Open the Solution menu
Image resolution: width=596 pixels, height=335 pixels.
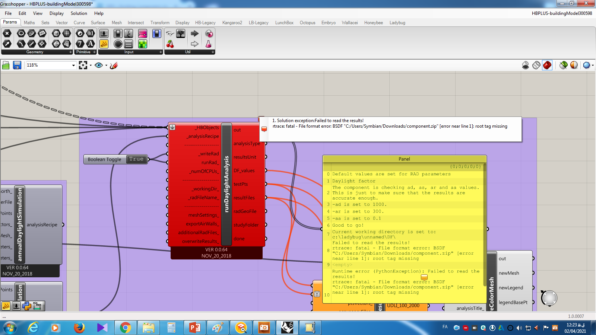tap(79, 13)
